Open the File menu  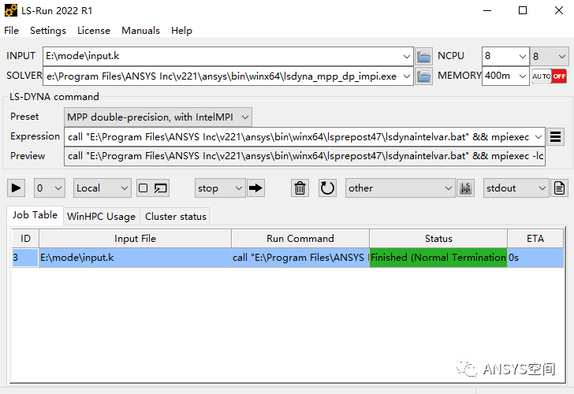[11, 31]
